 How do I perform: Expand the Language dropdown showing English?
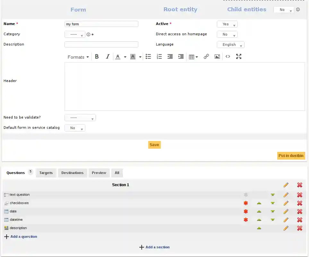point(231,45)
